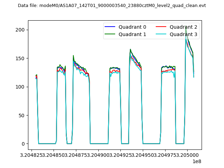The height and width of the screenshot is (168, 224).
Task: Click the 200 y-axis tick label
Action: click(21, 30)
